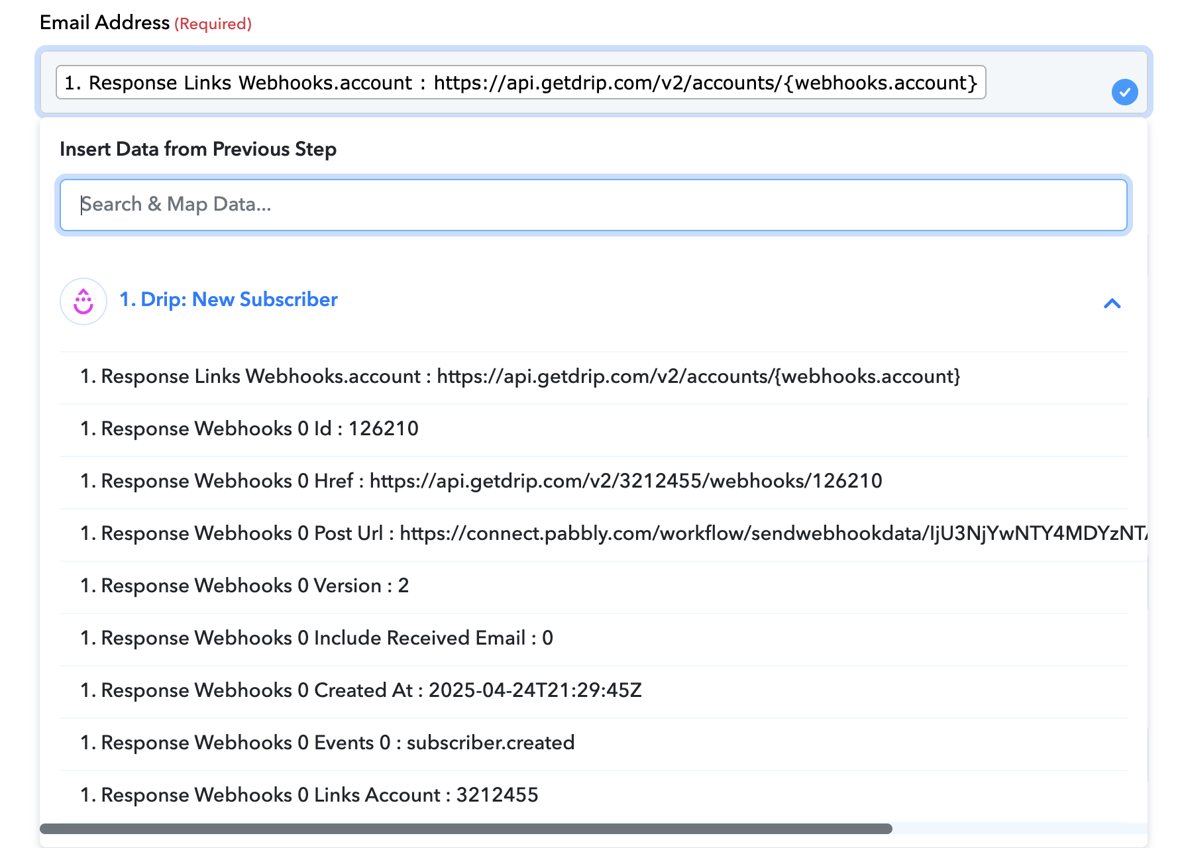This screenshot has height=848, width=1182.
Task: Focus the Search & Map Data input
Action: [x=594, y=205]
